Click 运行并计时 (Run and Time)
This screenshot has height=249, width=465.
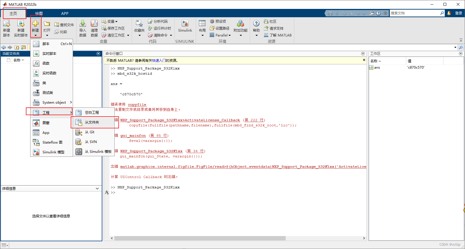tap(160, 28)
